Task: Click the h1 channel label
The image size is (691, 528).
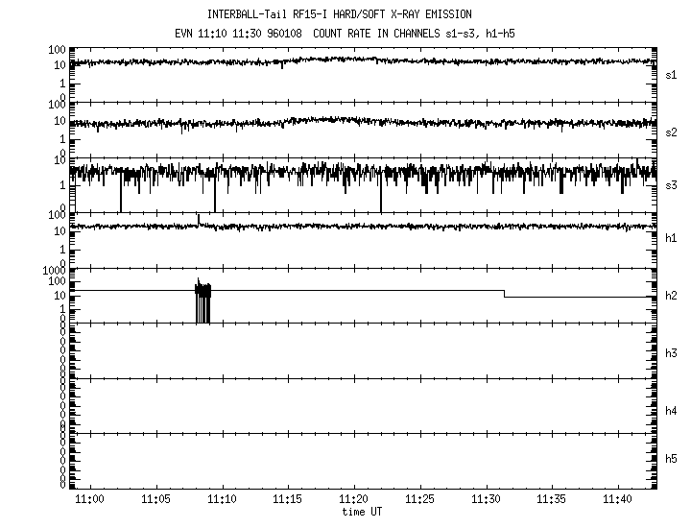Action: click(670, 240)
